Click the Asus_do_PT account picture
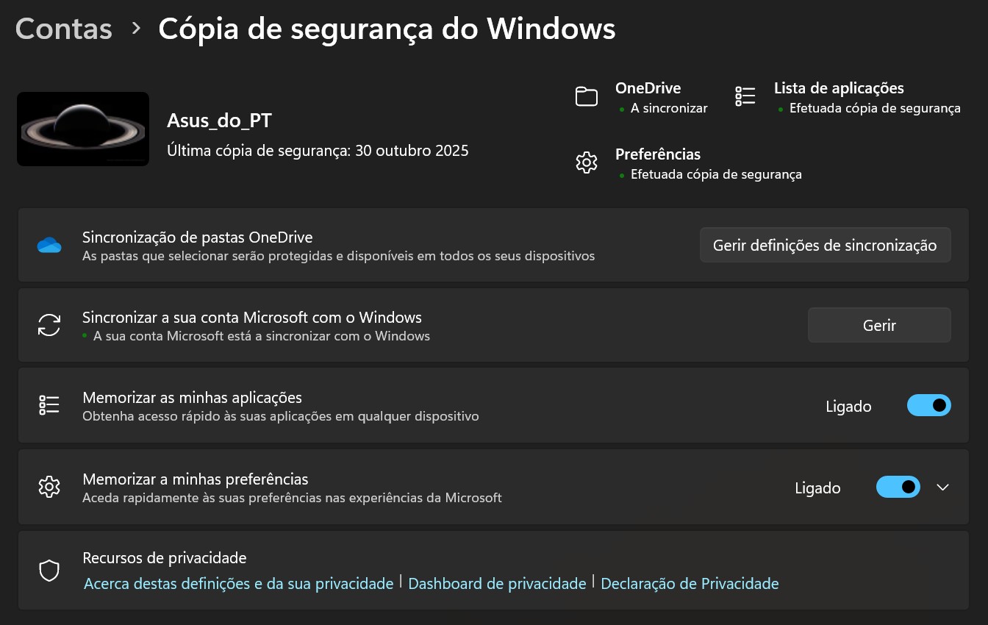The width and height of the screenshot is (988, 625). point(82,129)
